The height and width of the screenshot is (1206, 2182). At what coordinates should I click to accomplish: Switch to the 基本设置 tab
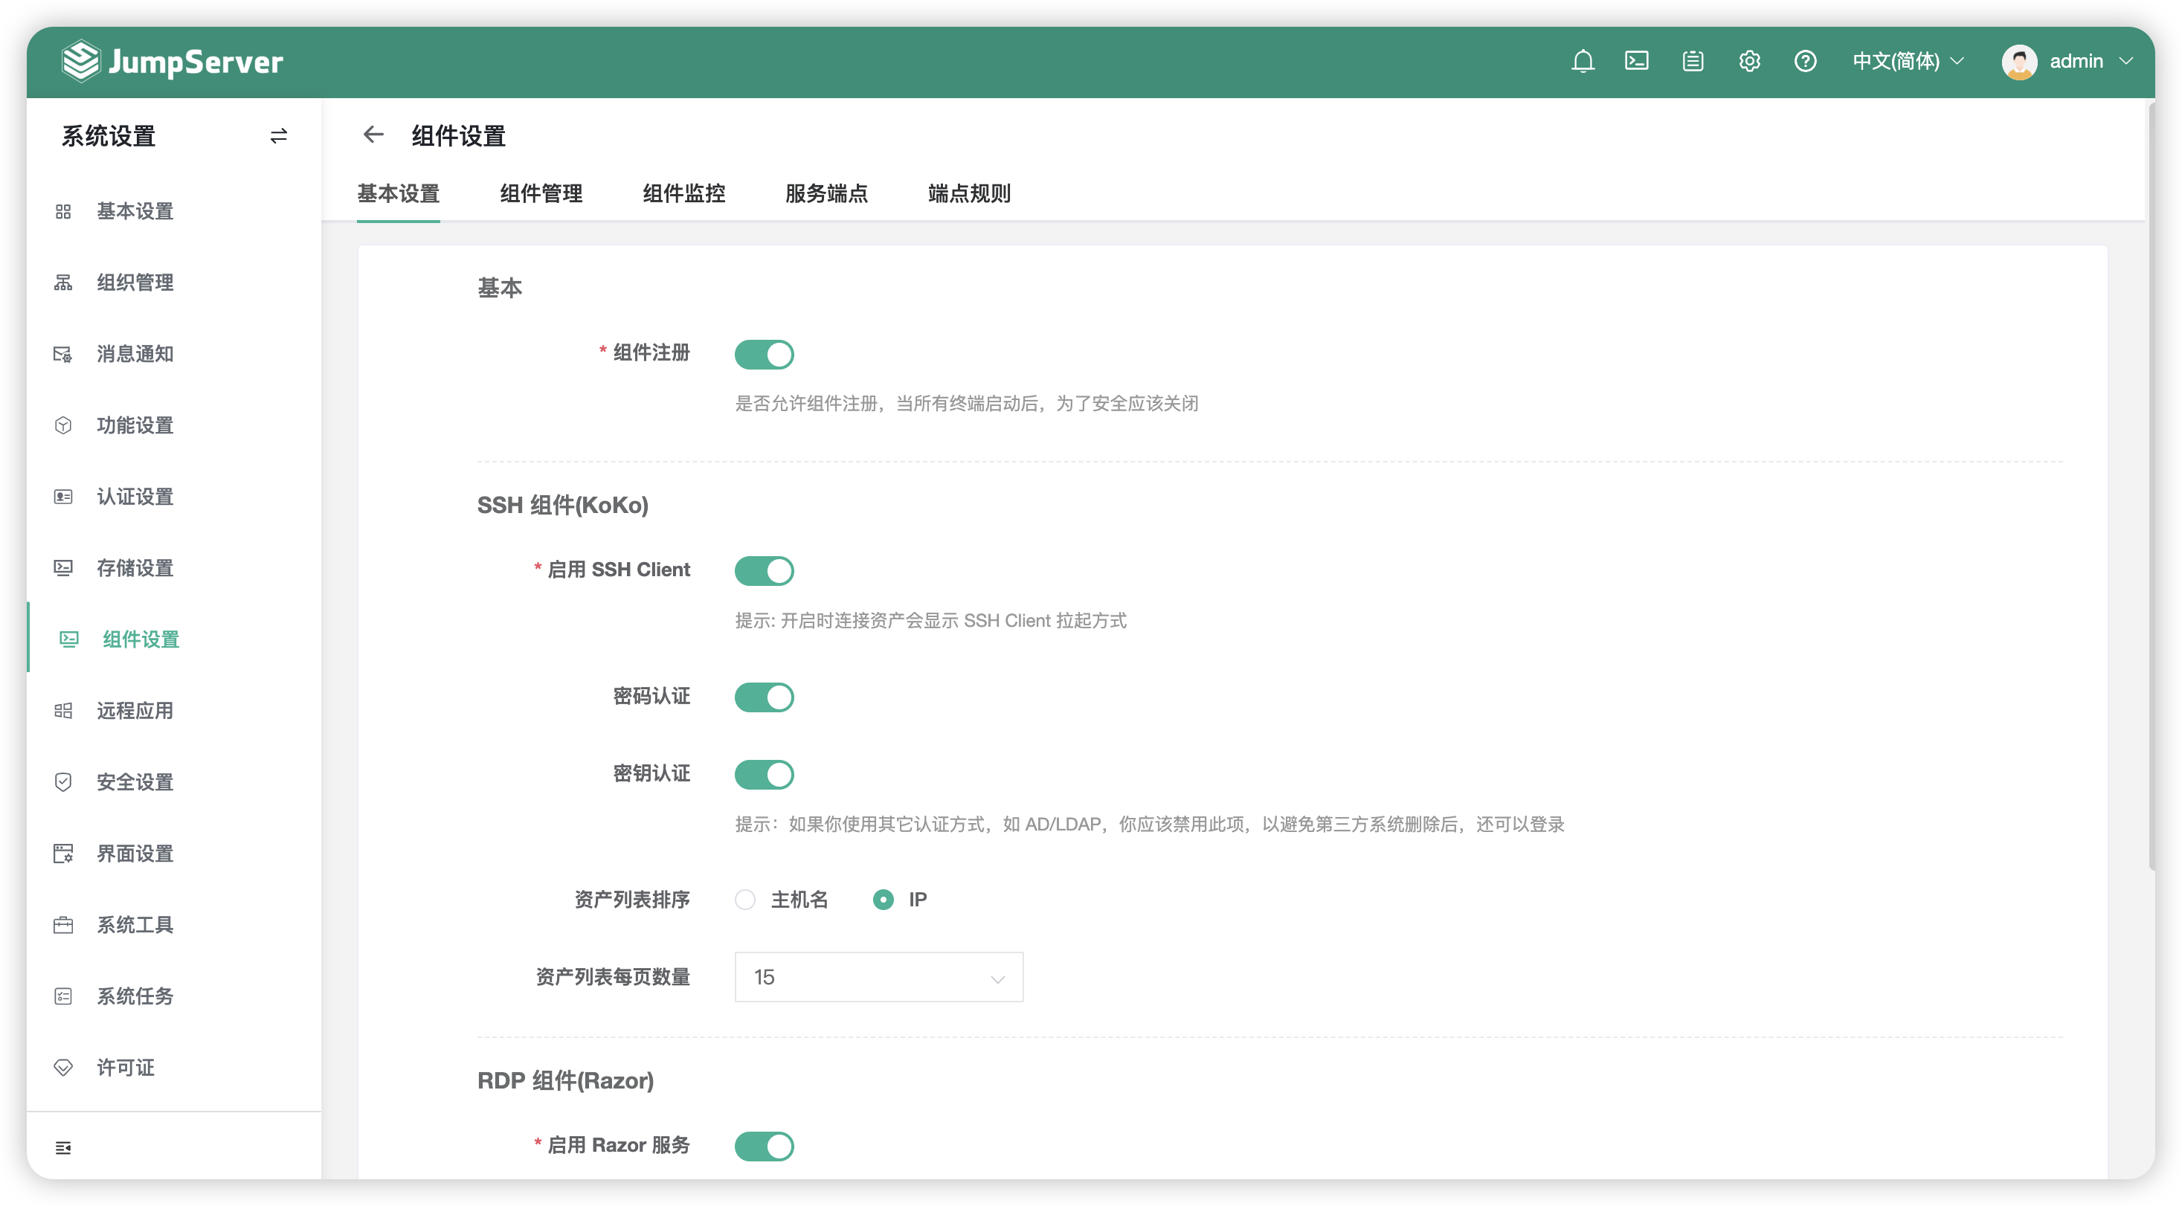(x=398, y=193)
